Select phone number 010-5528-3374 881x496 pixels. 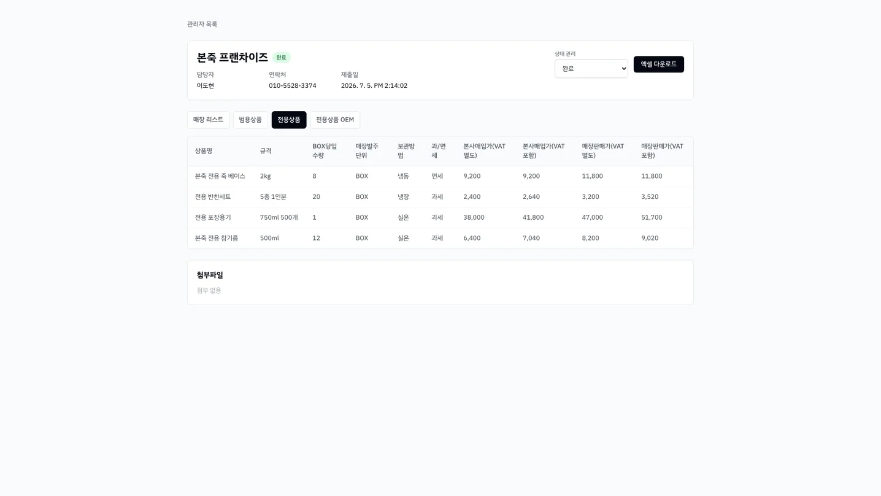(x=293, y=86)
